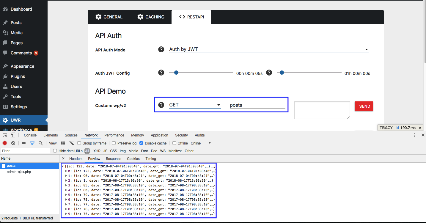426x223 pixels.
Task: Switch to the CACHING tab
Action: click(x=151, y=17)
